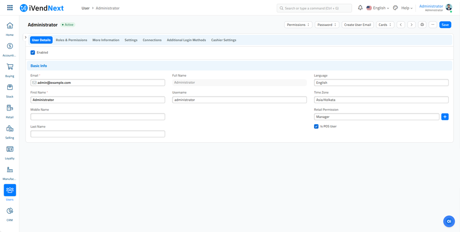Toggle the Enabled checkbox
This screenshot has width=460, height=232.
(x=33, y=53)
